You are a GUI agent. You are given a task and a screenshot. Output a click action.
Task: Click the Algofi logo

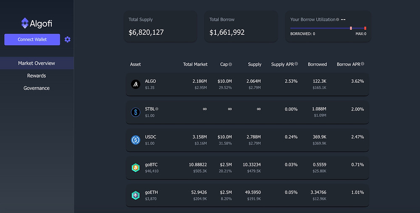click(x=37, y=23)
